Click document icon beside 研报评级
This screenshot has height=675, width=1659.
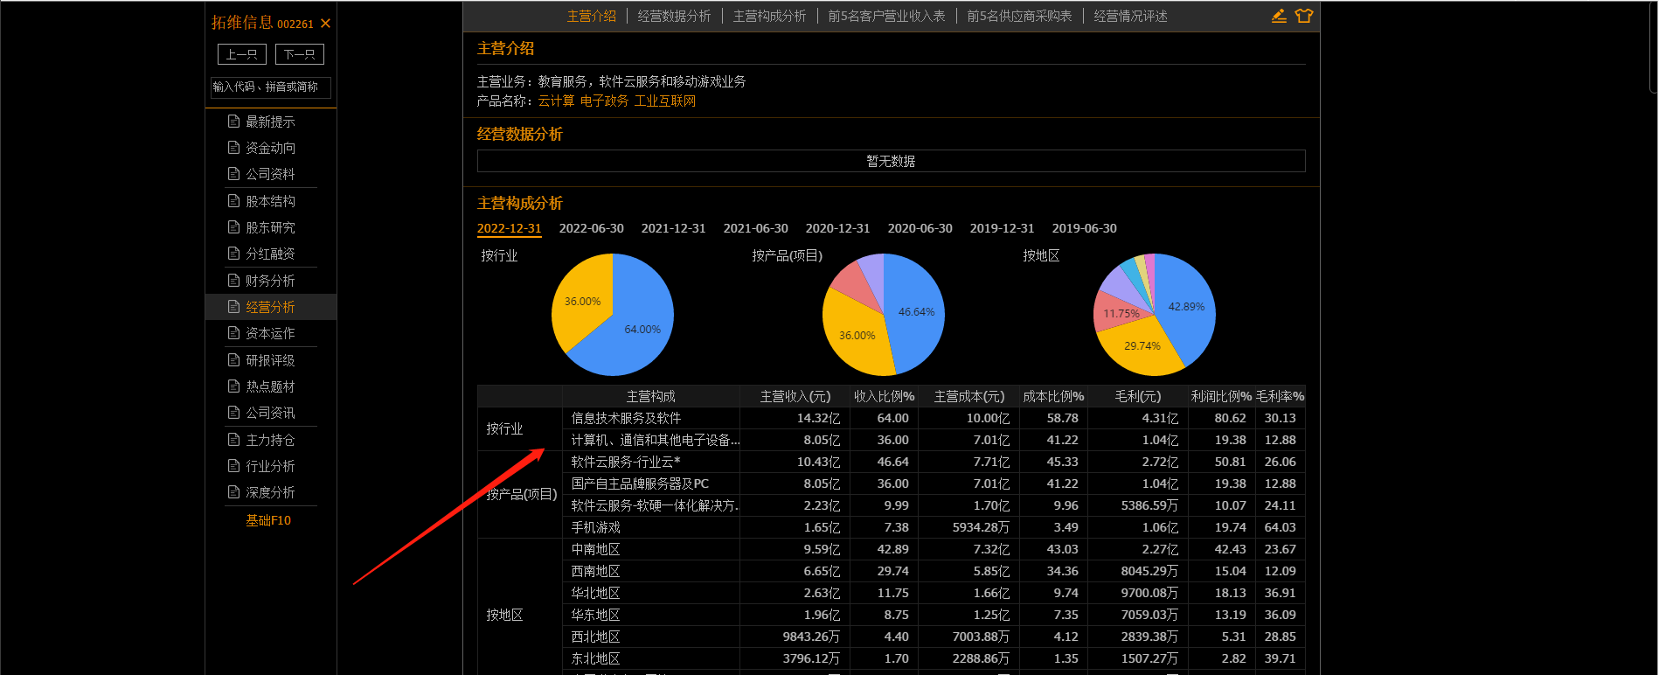233,359
